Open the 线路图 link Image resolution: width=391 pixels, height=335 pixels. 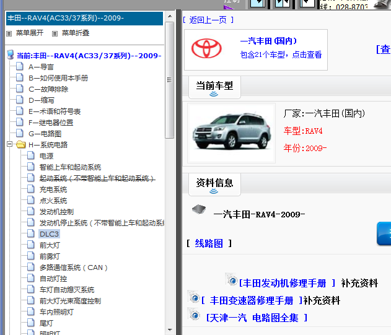click(x=209, y=243)
